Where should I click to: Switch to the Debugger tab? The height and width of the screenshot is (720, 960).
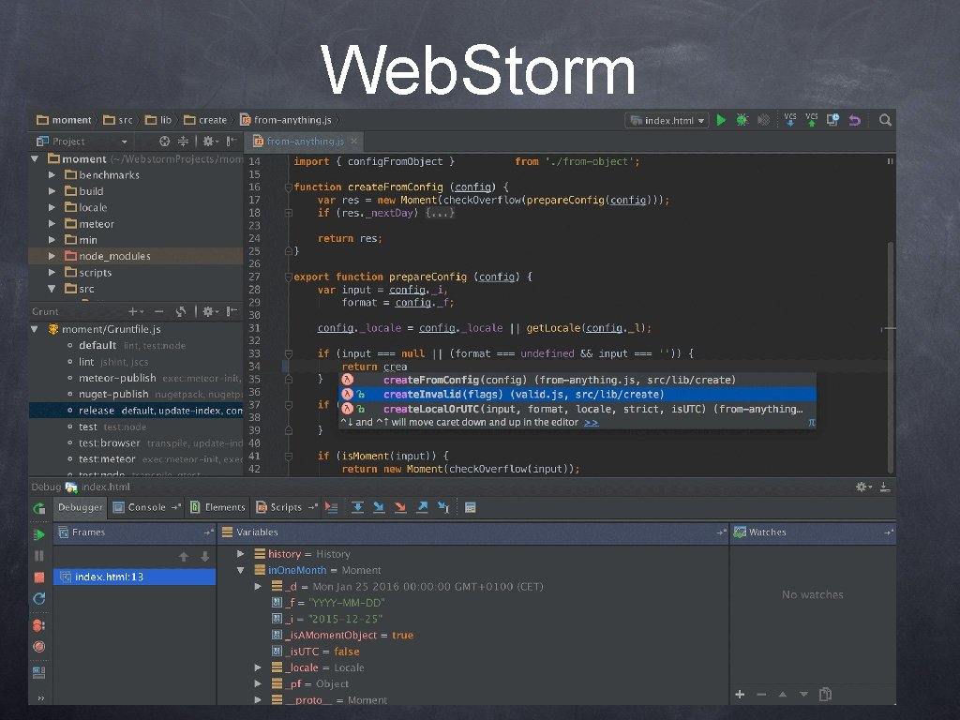(x=81, y=507)
